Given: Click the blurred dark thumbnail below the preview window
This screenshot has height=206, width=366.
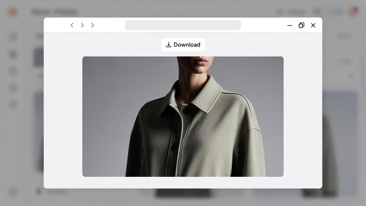Looking at the screenshot, I should [183, 193].
